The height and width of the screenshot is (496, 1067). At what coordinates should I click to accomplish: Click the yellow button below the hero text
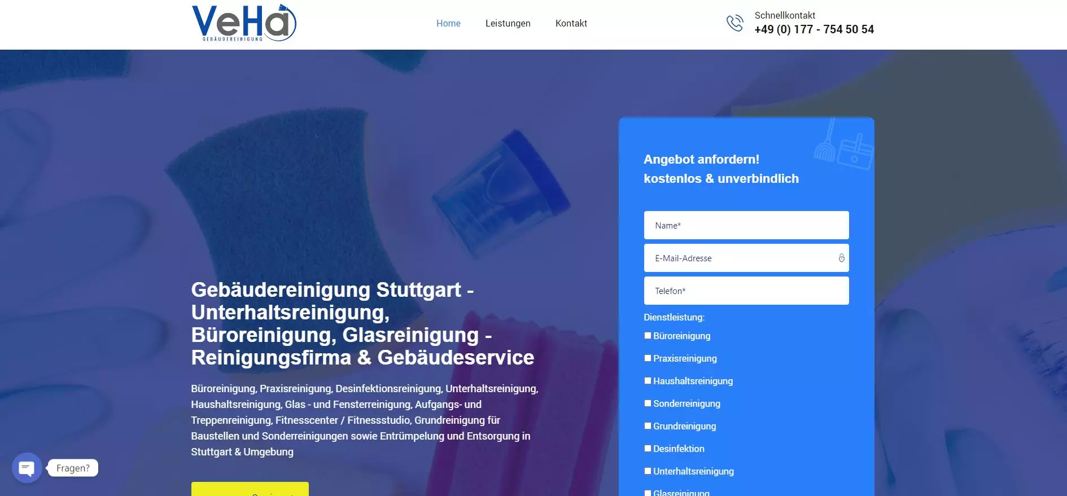click(x=250, y=489)
